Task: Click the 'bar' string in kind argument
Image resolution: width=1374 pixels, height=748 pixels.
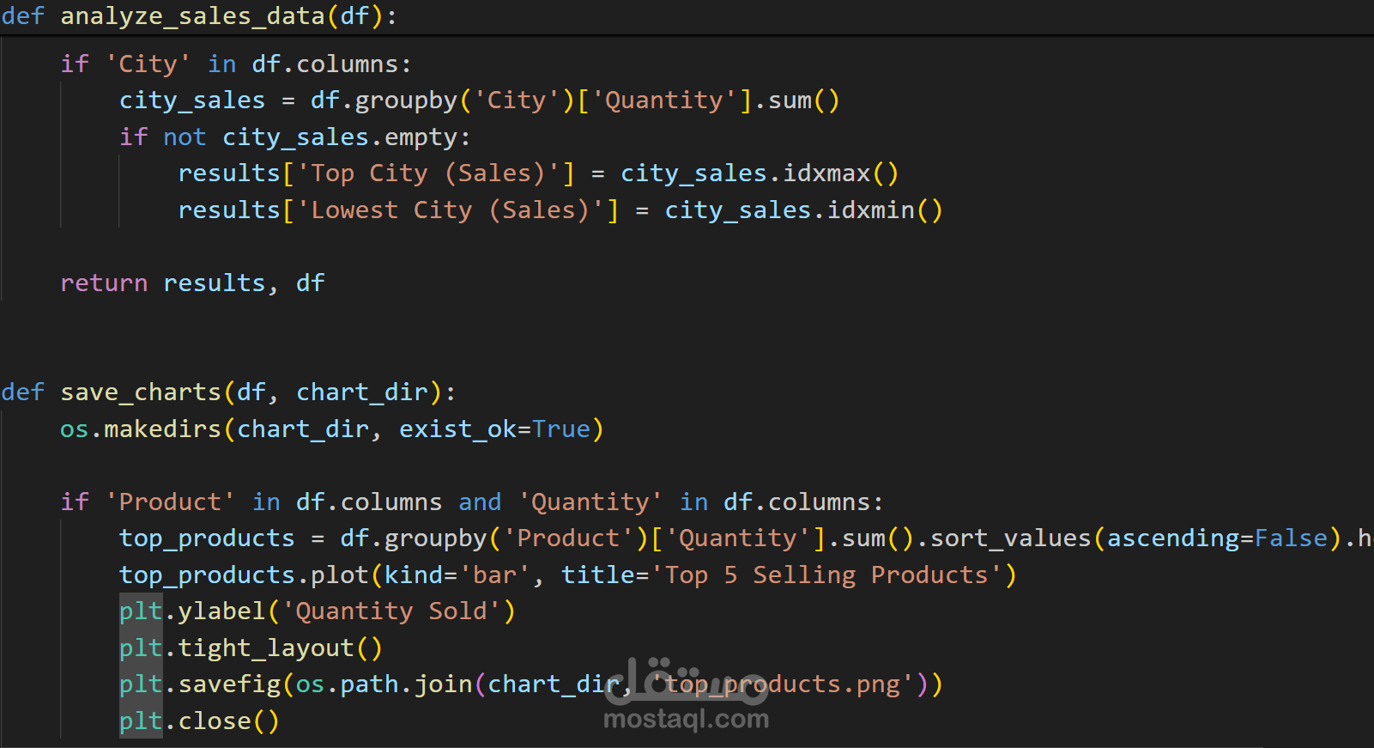Action: pyautogui.click(x=495, y=575)
